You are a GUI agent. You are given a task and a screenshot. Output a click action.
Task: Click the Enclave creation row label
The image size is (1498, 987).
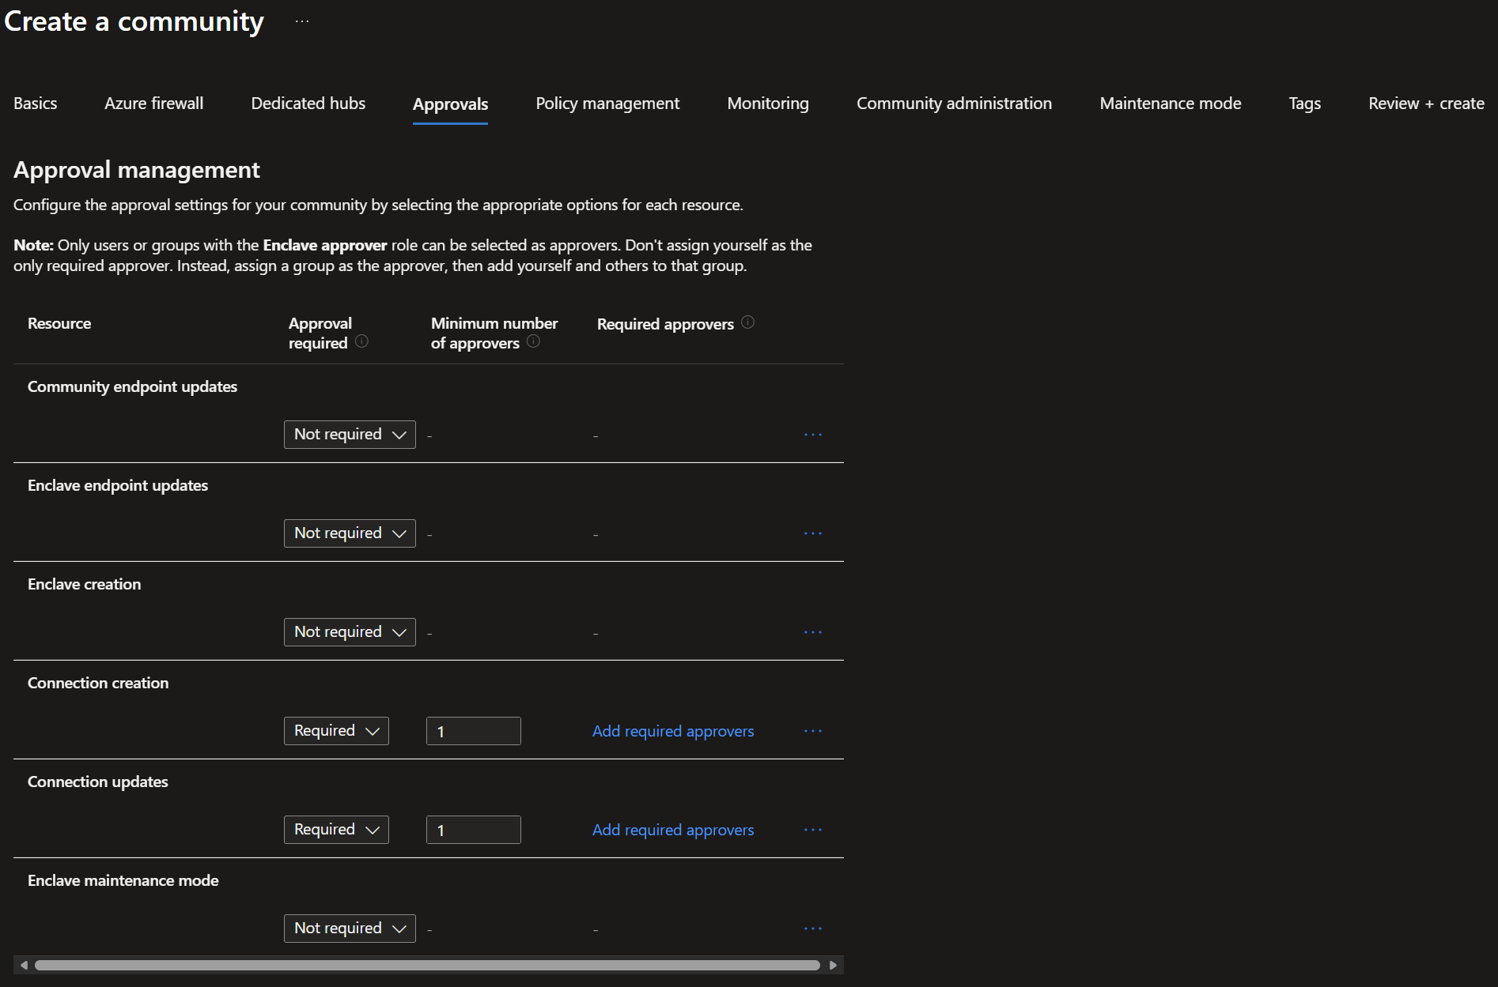point(85,584)
